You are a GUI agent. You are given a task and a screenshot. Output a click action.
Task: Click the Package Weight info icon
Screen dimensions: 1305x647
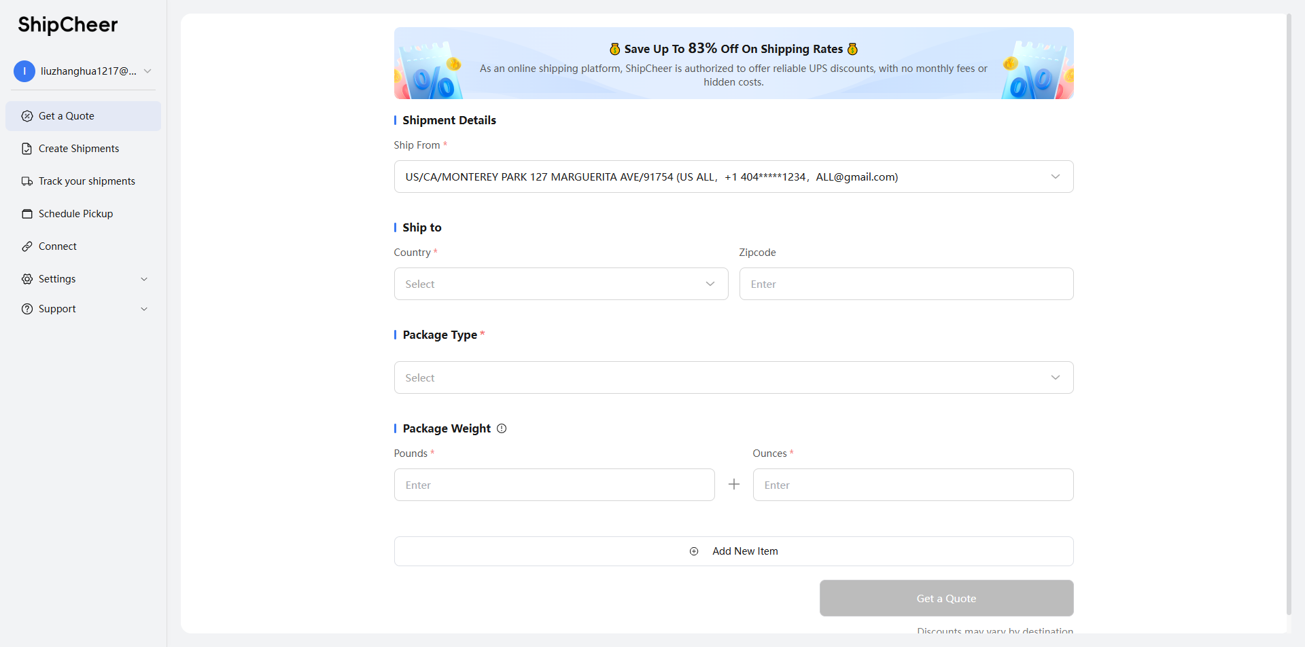click(502, 428)
